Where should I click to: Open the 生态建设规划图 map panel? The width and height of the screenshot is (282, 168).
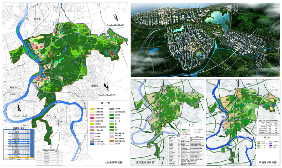pos(167,122)
